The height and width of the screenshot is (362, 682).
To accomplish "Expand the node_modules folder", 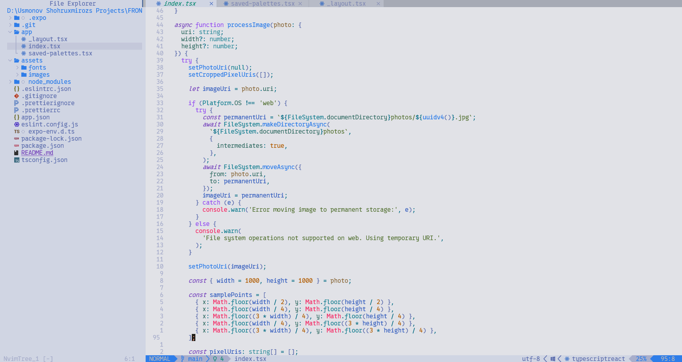I will (x=10, y=82).
